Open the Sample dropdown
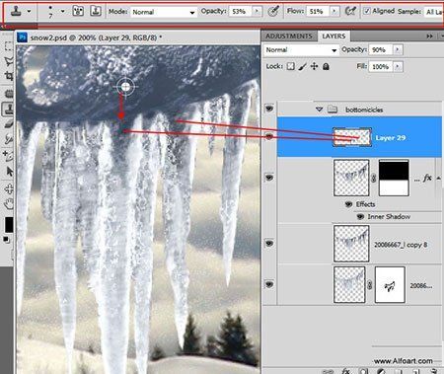 coord(433,12)
